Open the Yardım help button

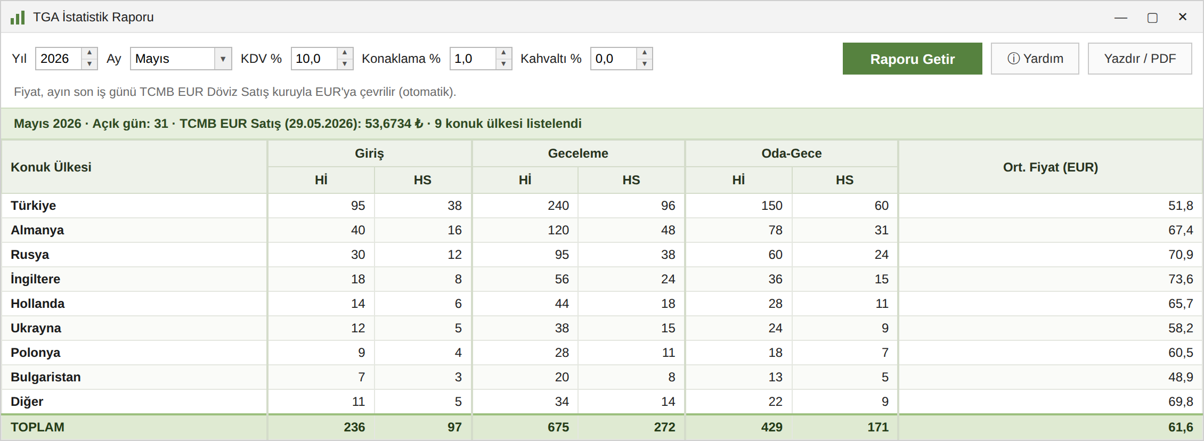pos(1035,59)
